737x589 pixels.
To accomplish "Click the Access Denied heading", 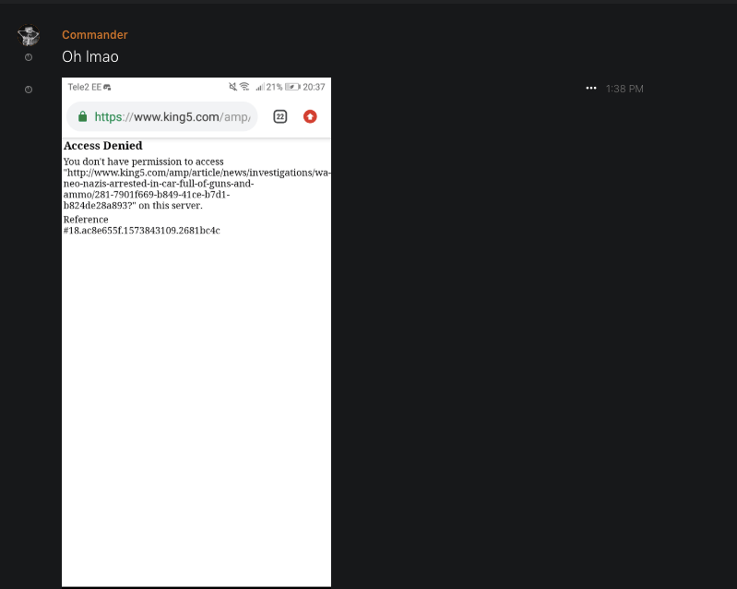I will pos(102,146).
